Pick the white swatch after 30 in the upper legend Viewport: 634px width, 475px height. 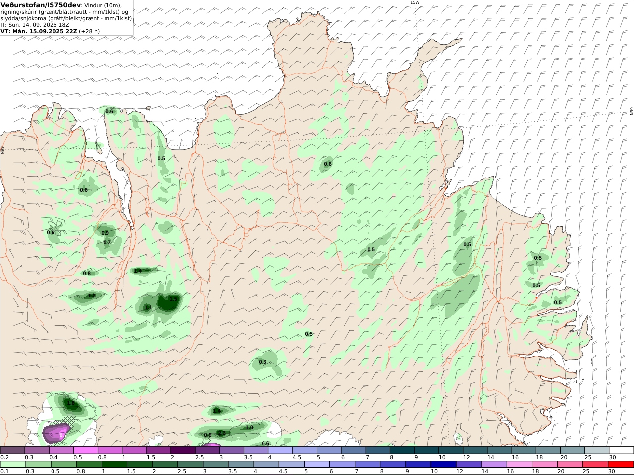click(622, 450)
